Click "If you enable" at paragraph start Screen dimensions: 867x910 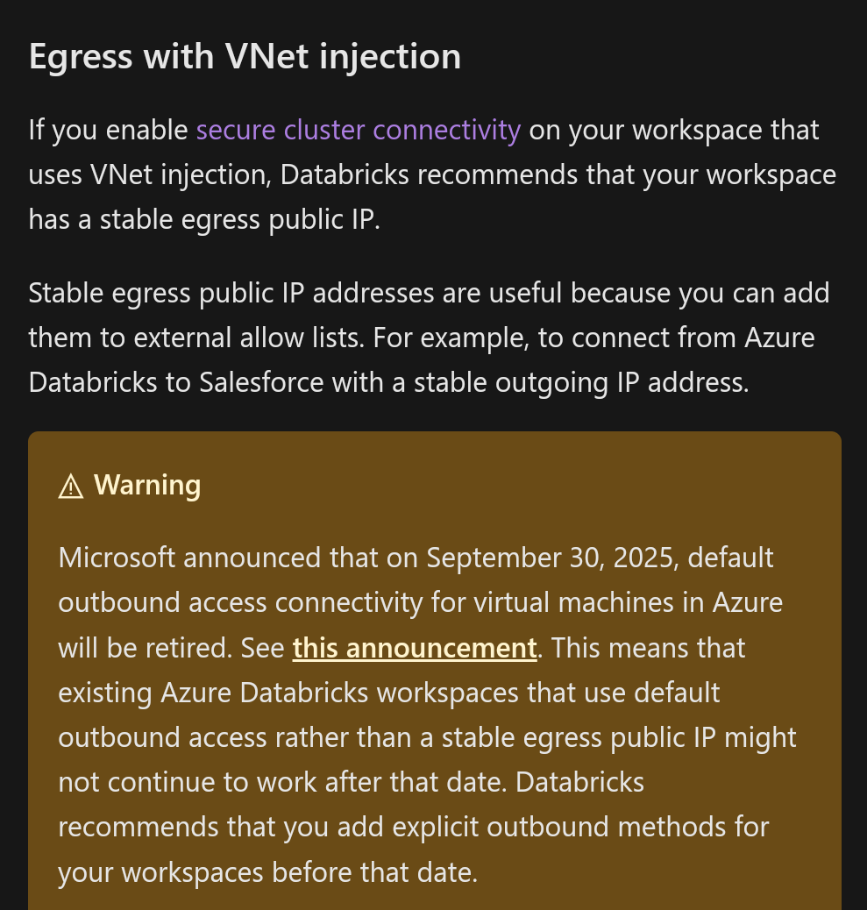pos(109,130)
